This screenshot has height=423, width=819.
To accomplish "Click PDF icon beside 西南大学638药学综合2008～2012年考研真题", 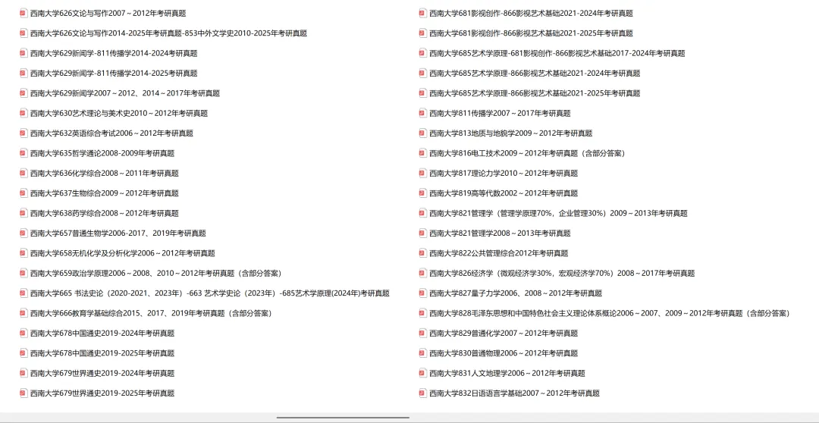I will pyautogui.click(x=23, y=213).
